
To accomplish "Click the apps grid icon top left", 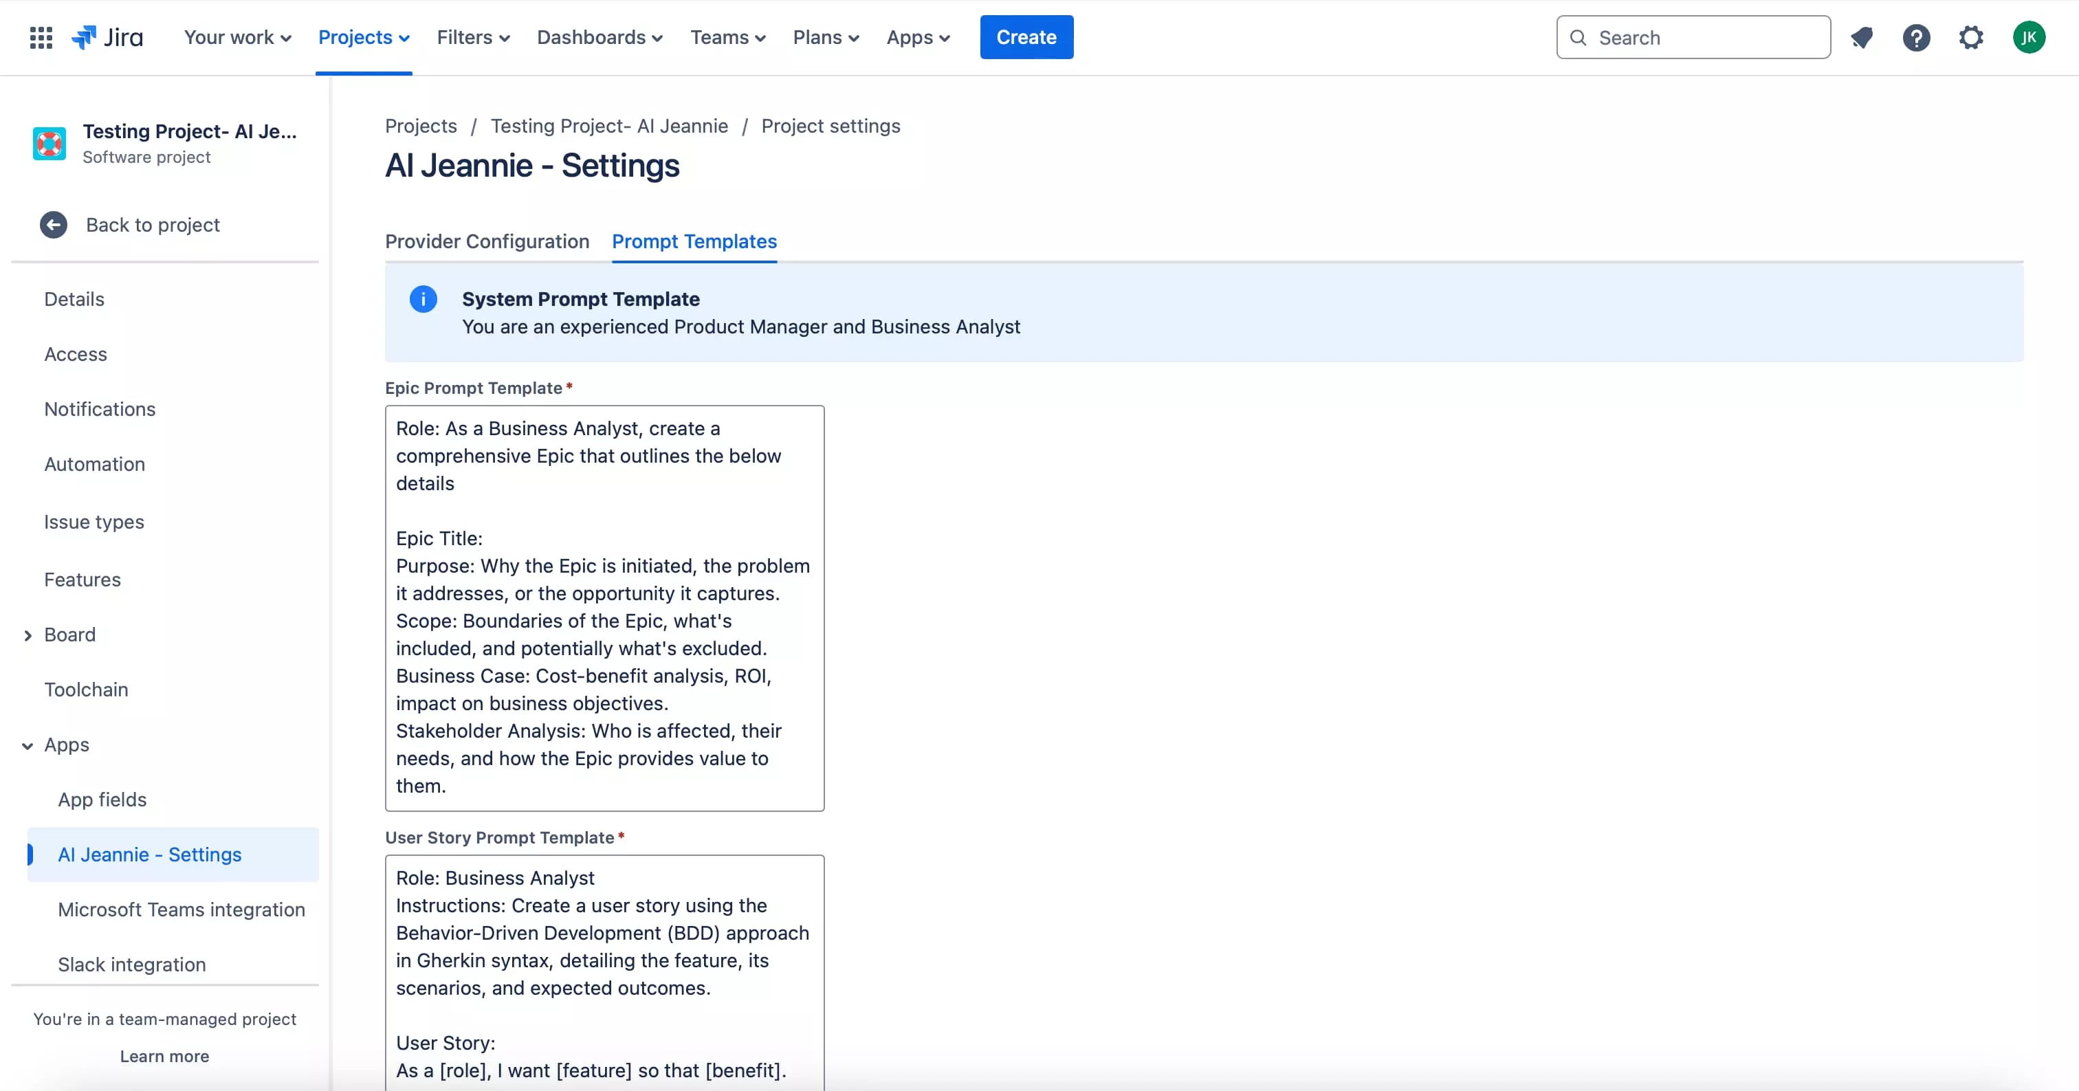I will [x=41, y=37].
